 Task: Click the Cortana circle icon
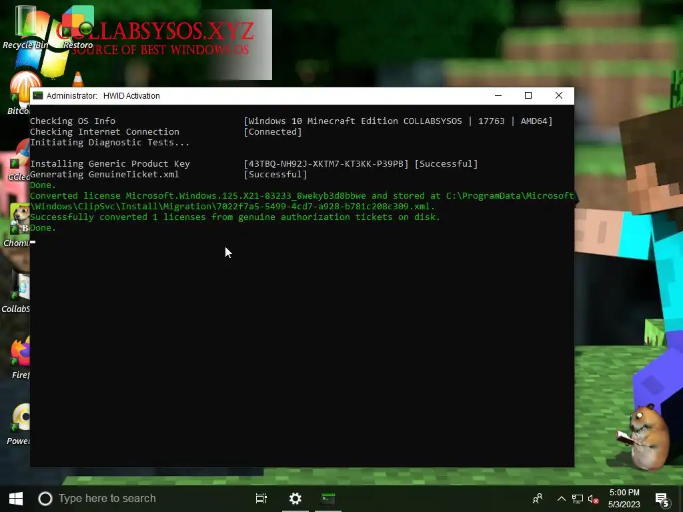point(45,499)
